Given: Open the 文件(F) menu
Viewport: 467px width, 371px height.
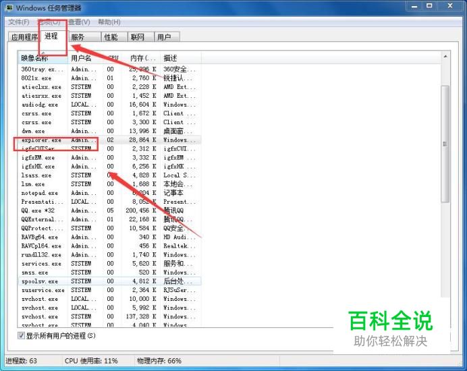Looking at the screenshot, I should tap(18, 22).
